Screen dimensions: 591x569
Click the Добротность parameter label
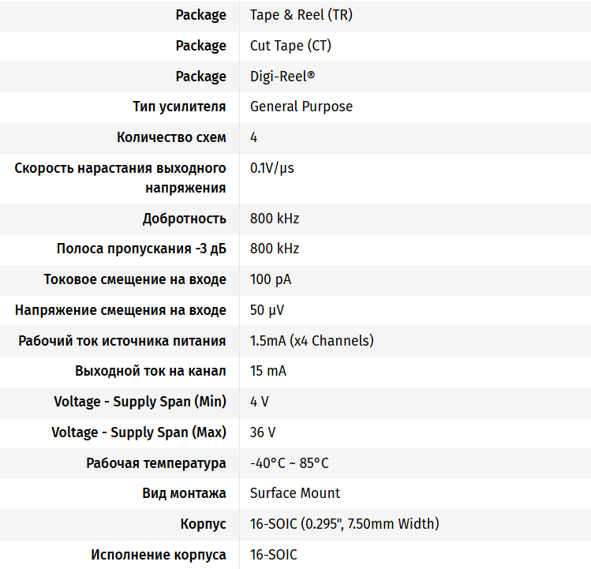[x=184, y=219]
